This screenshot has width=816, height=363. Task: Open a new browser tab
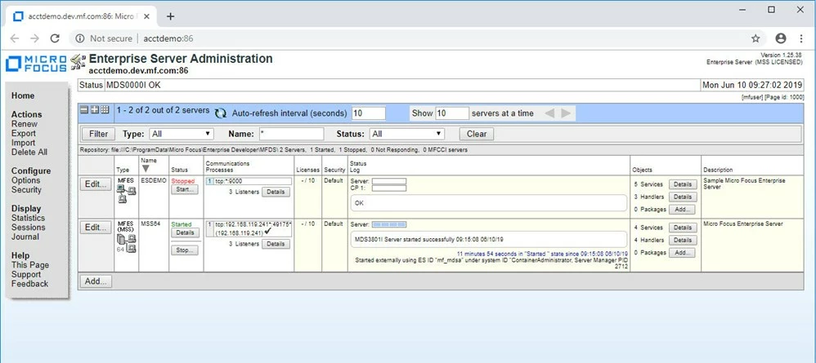[x=170, y=16]
